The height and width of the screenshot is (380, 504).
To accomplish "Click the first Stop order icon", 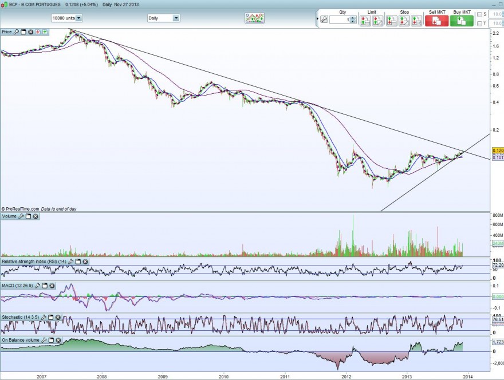I will pos(392,21).
